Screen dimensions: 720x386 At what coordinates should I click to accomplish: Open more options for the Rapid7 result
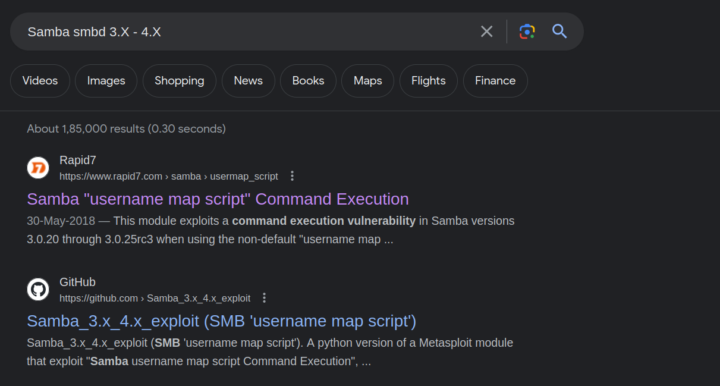(x=292, y=176)
